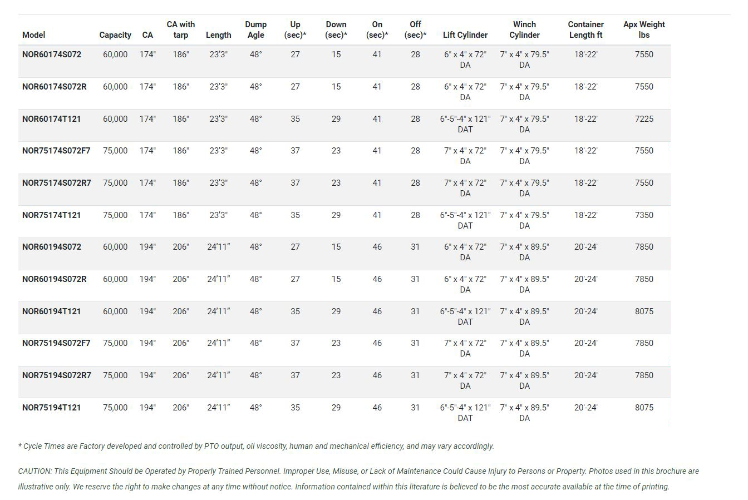
Task: Click the Cycle Times footnote text
Action: 256,446
